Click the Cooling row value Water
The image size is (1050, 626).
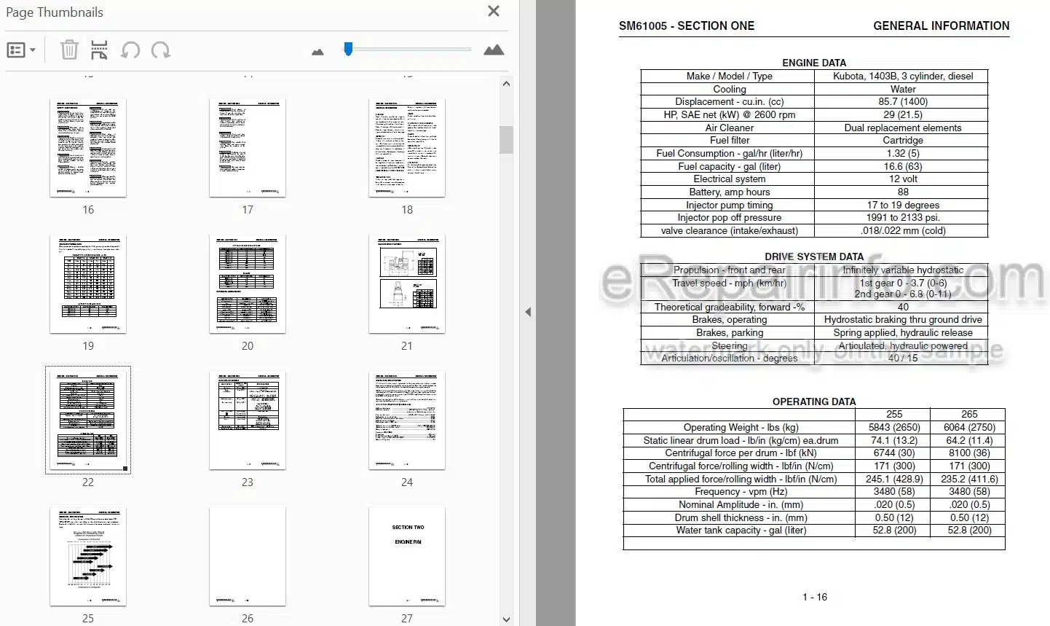(x=903, y=89)
